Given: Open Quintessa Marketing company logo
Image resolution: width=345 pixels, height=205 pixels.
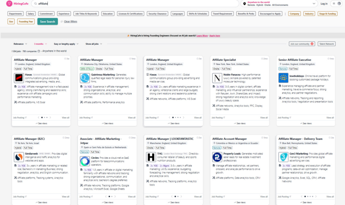Looking at the screenshot, I should click(85, 78).
